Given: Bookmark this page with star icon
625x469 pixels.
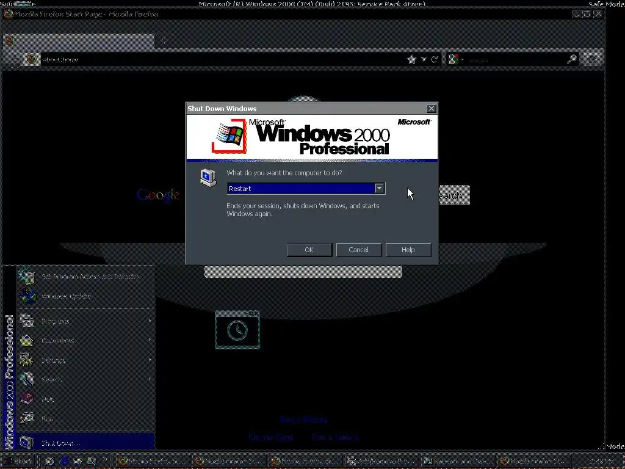Looking at the screenshot, I should coord(412,59).
